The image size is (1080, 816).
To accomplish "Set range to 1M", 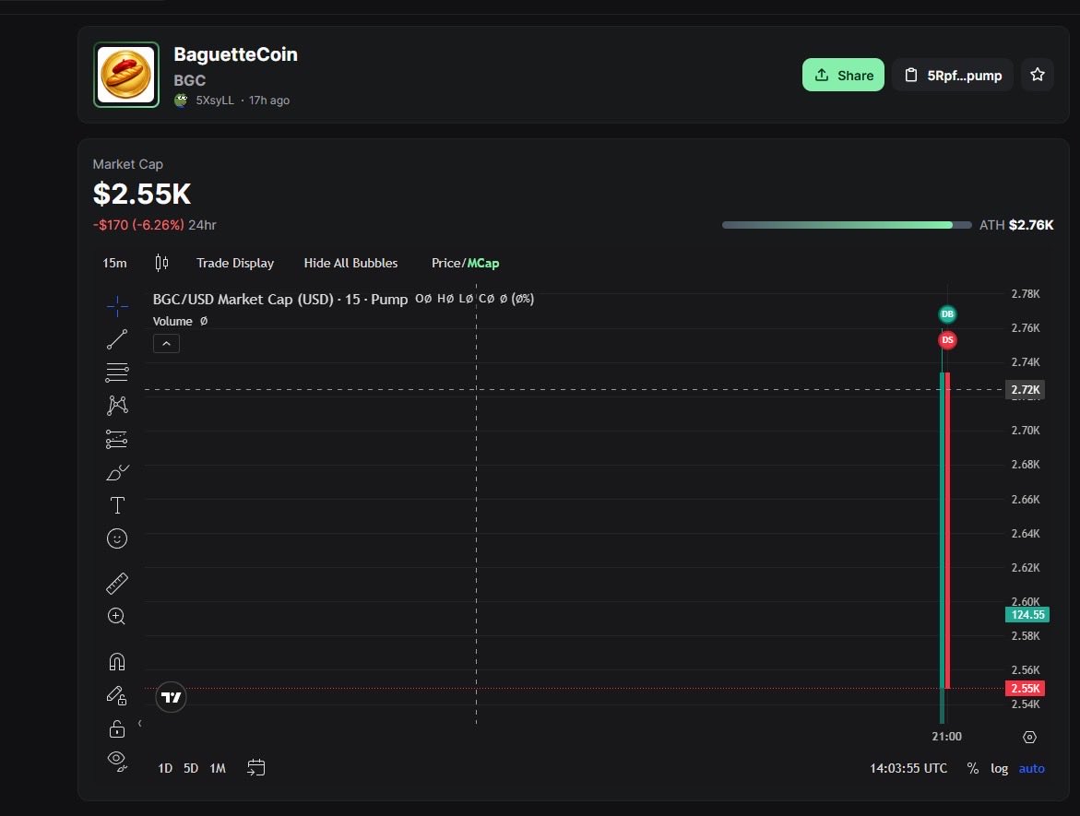I will coord(218,768).
